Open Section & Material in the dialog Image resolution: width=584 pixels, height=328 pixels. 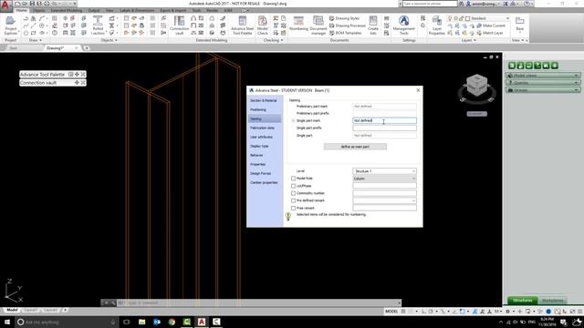coord(264,101)
